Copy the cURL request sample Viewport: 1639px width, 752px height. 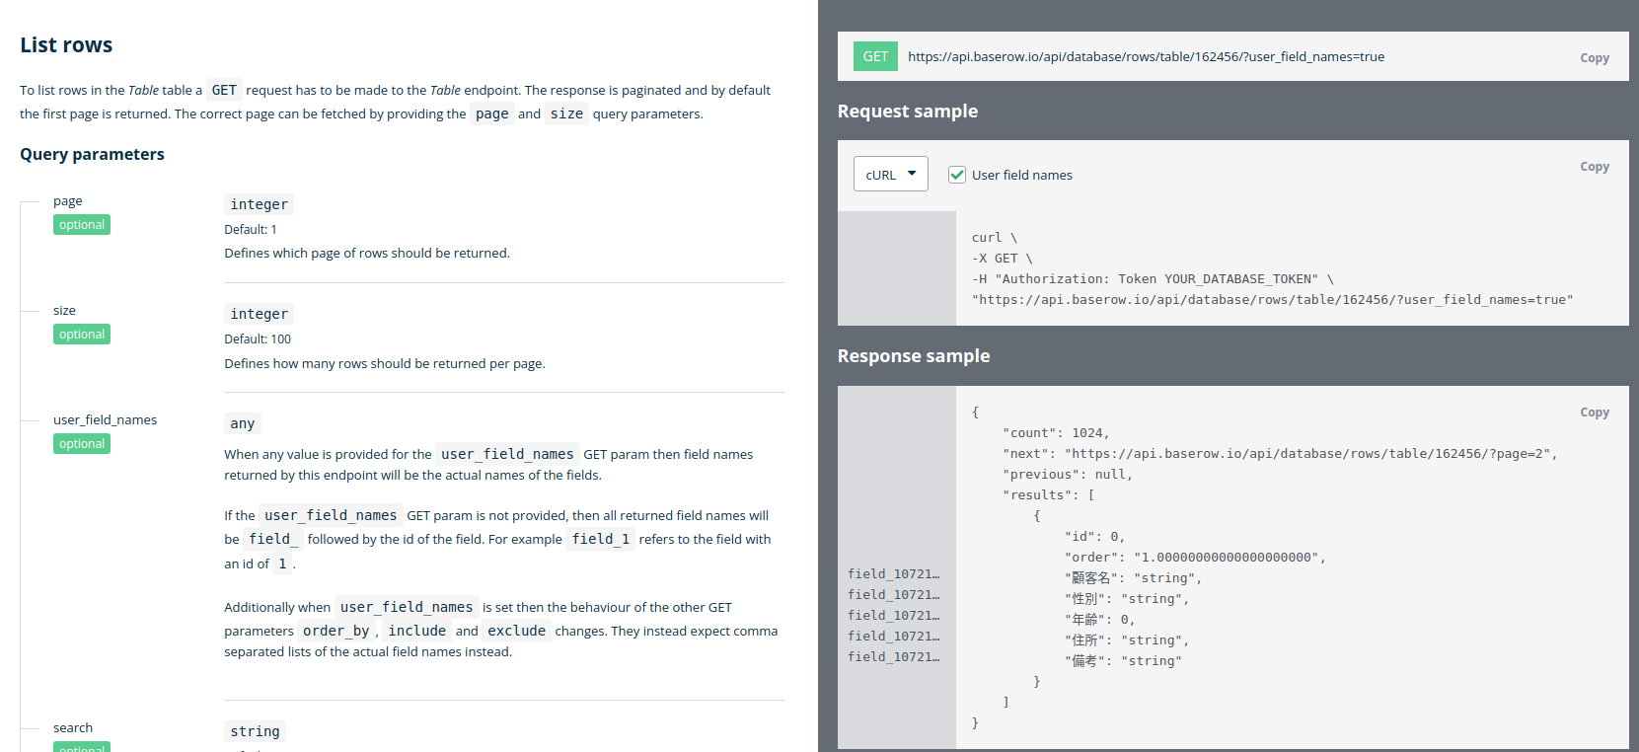(x=1594, y=167)
